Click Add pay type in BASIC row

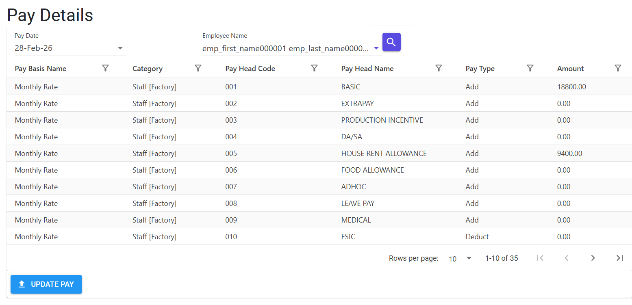point(472,87)
